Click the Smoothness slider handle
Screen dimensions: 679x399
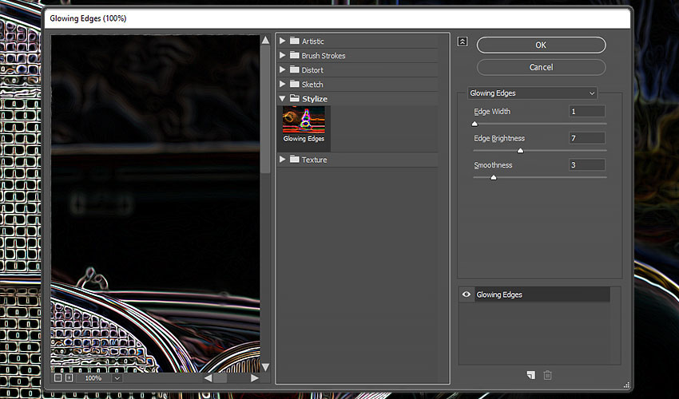pyautogui.click(x=493, y=178)
